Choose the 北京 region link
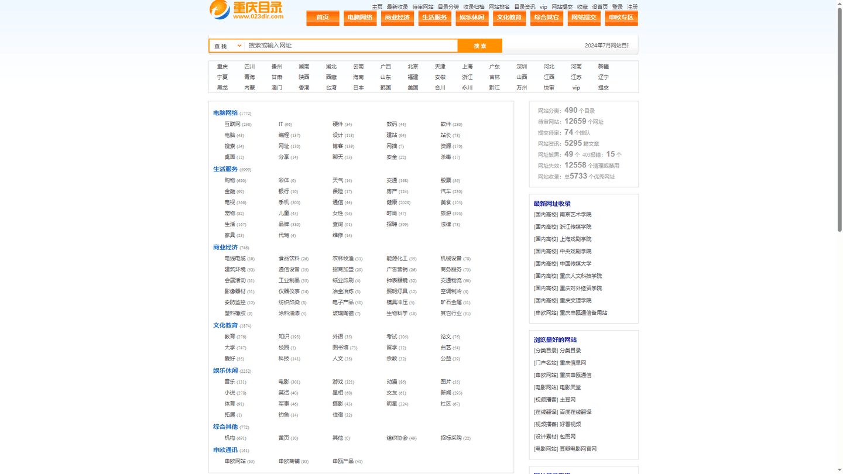This screenshot has width=843, height=474. (413, 67)
